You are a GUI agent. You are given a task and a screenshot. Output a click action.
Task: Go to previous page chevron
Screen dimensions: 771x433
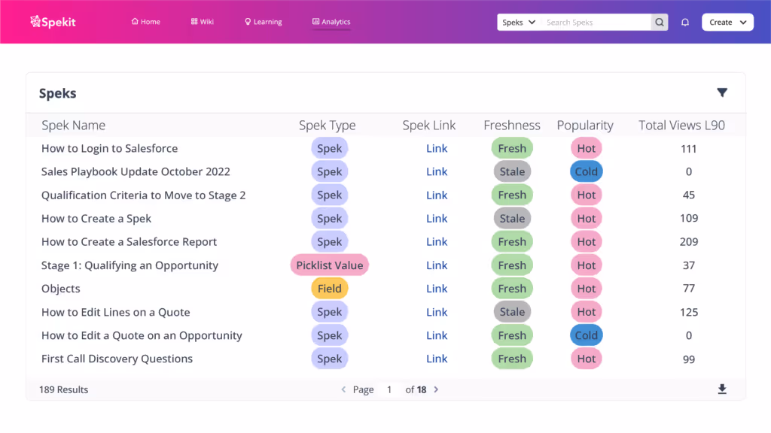click(x=343, y=389)
